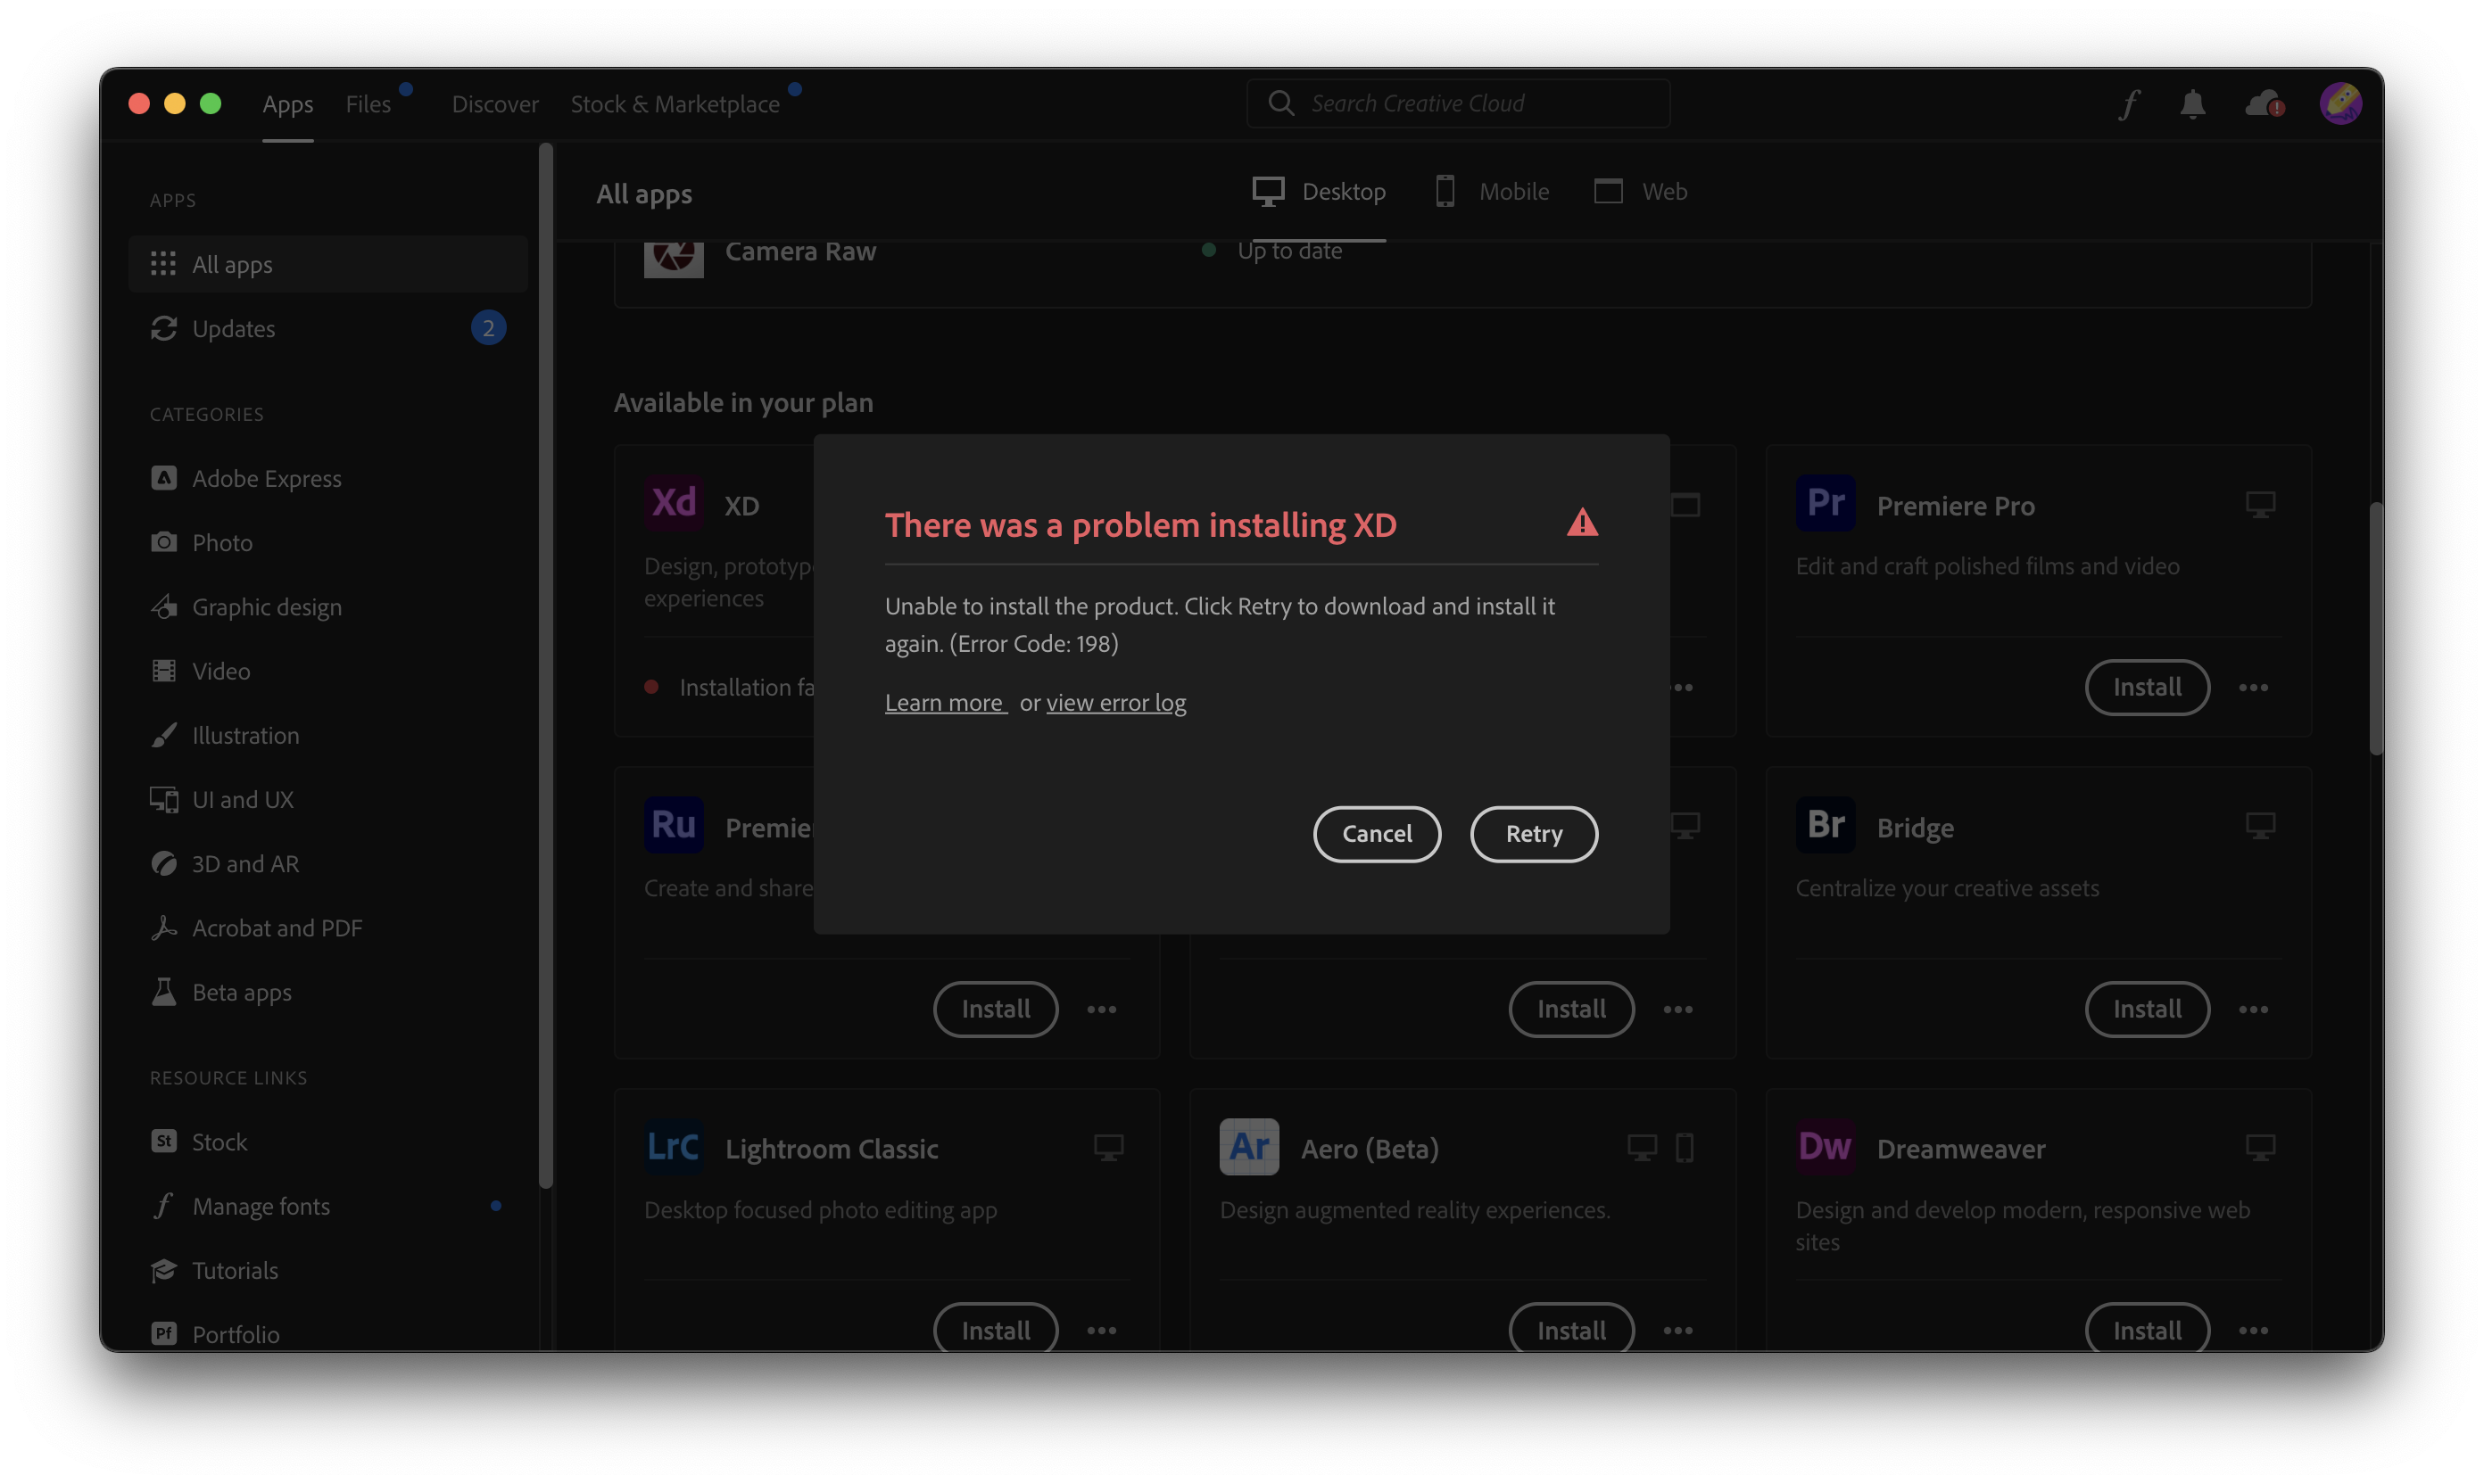Open the user profile avatar

(x=2340, y=103)
